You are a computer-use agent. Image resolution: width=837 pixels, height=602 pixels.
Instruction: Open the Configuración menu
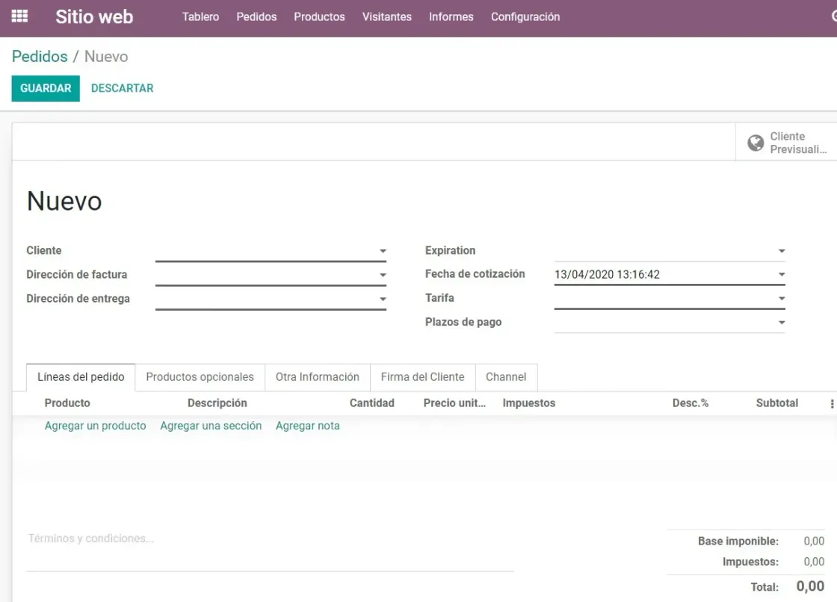pos(525,16)
